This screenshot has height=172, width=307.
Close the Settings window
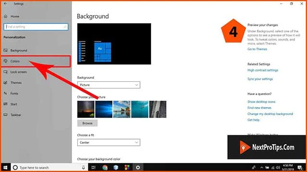pos(302,4)
